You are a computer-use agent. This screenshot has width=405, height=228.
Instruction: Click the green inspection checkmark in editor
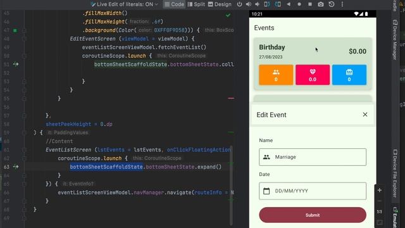(x=228, y=15)
